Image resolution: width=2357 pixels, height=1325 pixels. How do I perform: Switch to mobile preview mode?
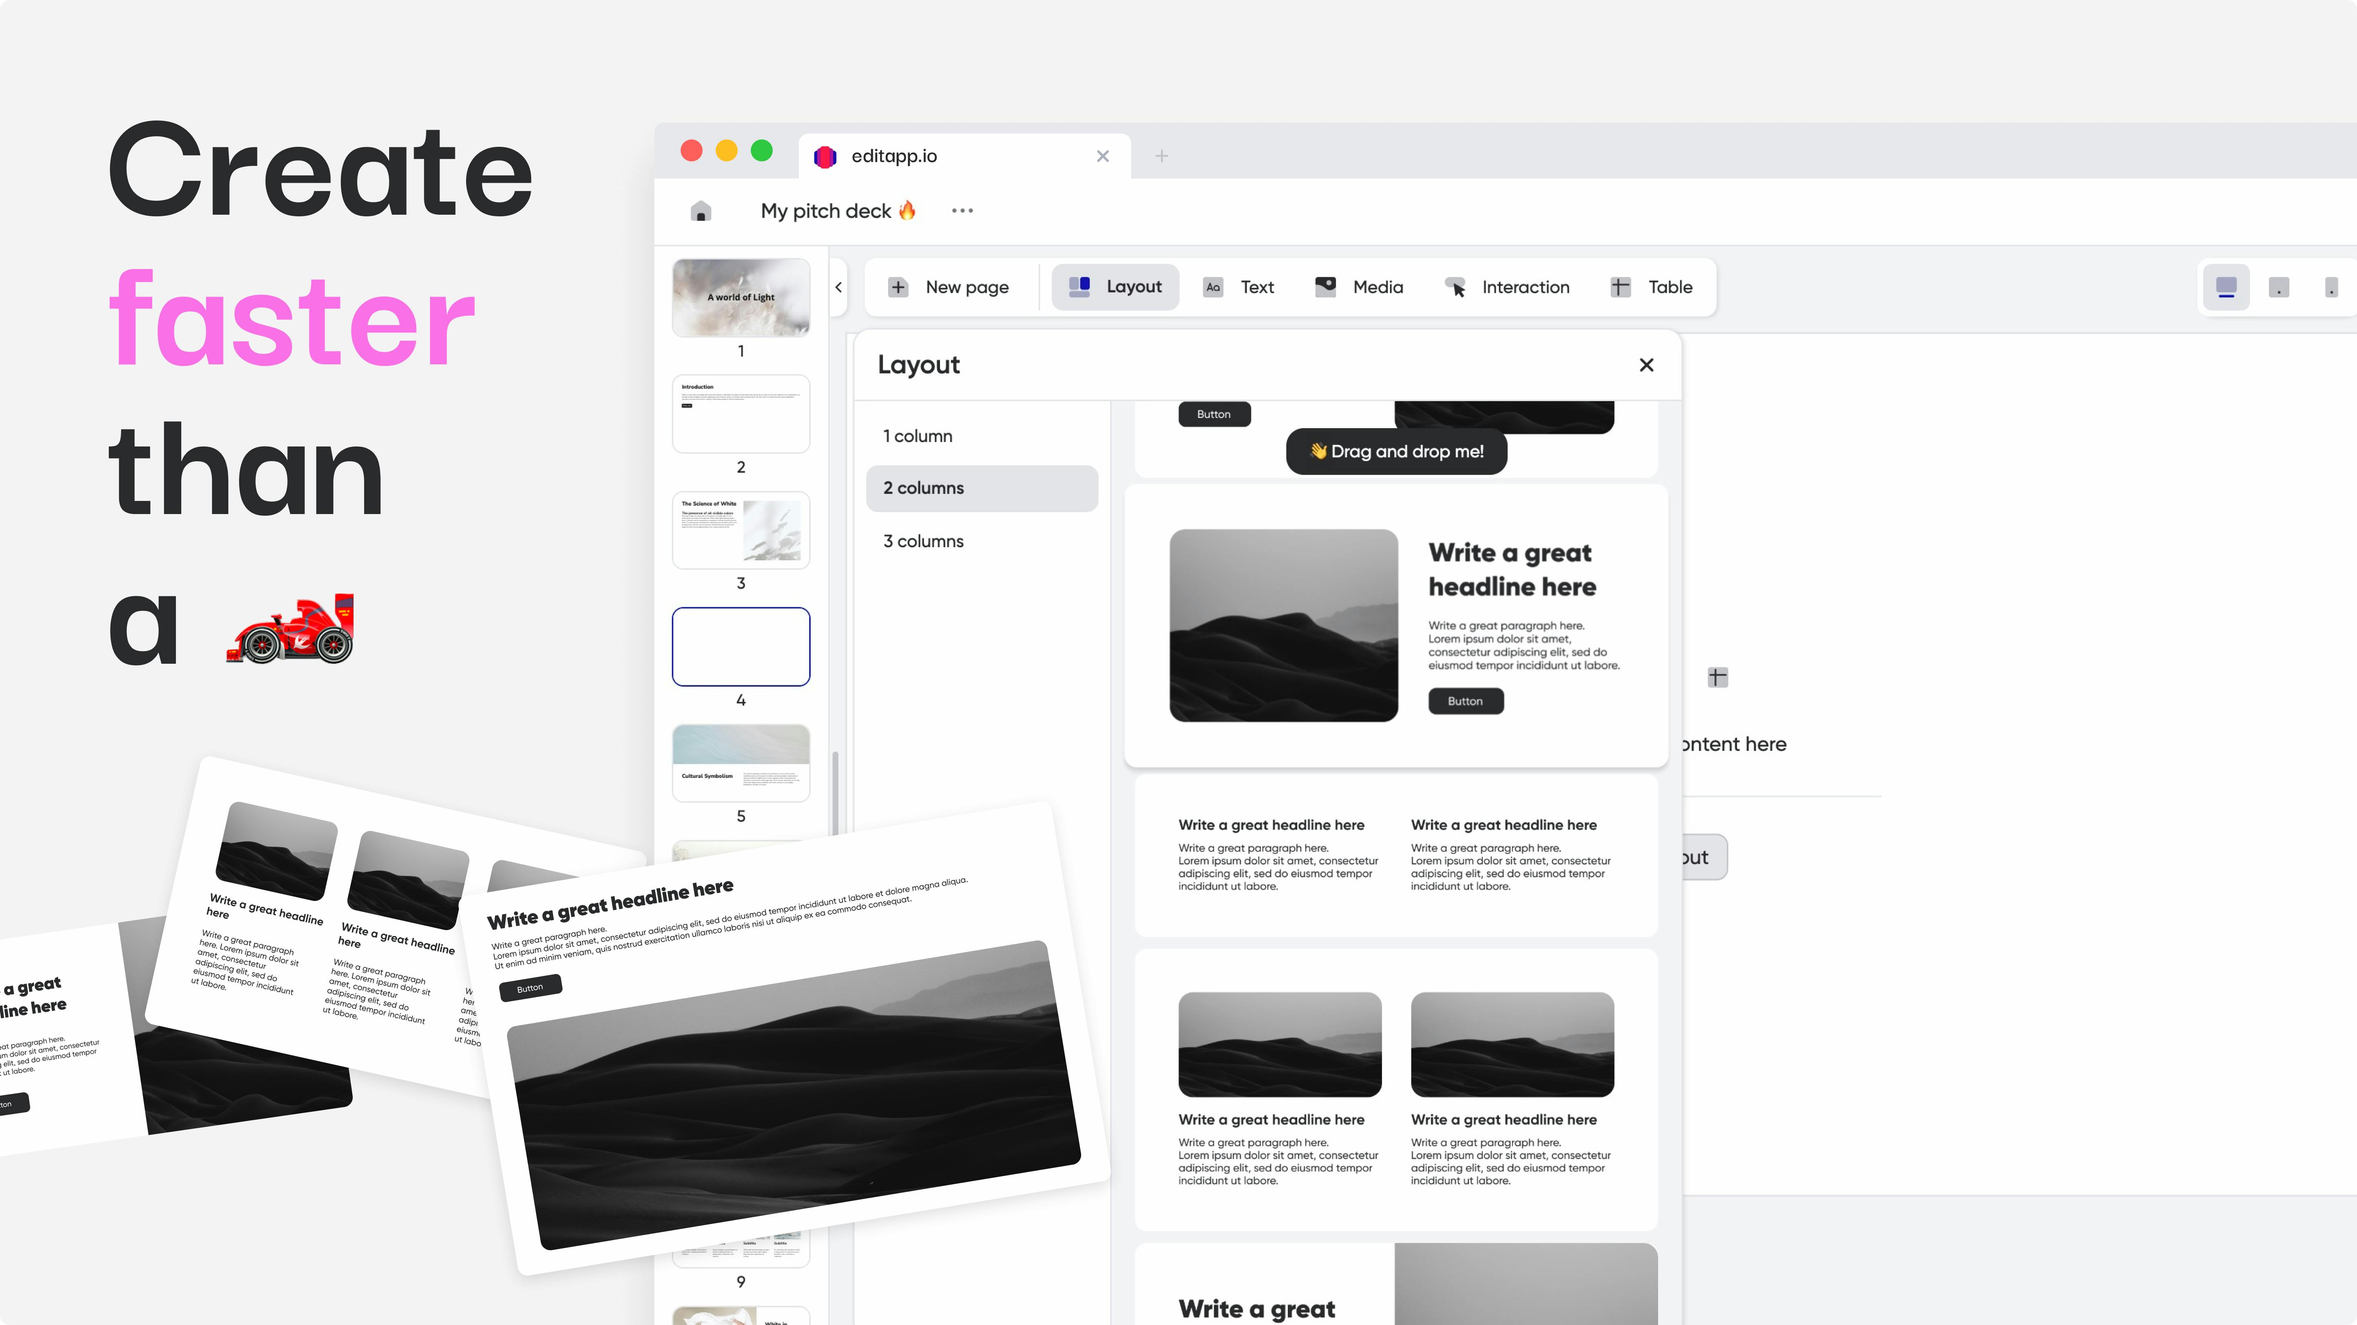tap(2331, 287)
